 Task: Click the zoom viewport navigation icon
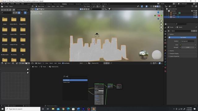(x=161, y=21)
